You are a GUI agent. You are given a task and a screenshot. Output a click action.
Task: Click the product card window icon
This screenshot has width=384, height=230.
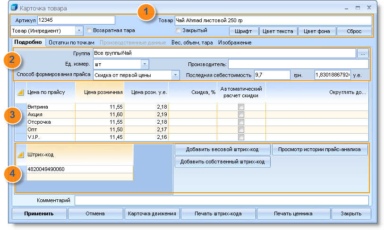tap(14, 8)
